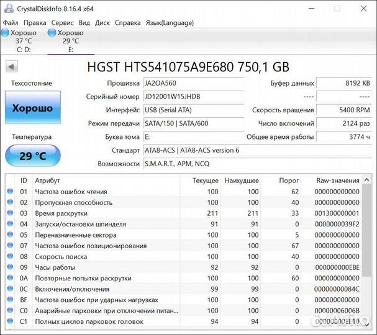Click the total work time 3774 ч
The height and width of the screenshot is (335, 377).
pos(344,137)
